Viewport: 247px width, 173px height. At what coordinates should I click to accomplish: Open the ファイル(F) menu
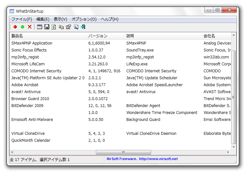coord(22,19)
